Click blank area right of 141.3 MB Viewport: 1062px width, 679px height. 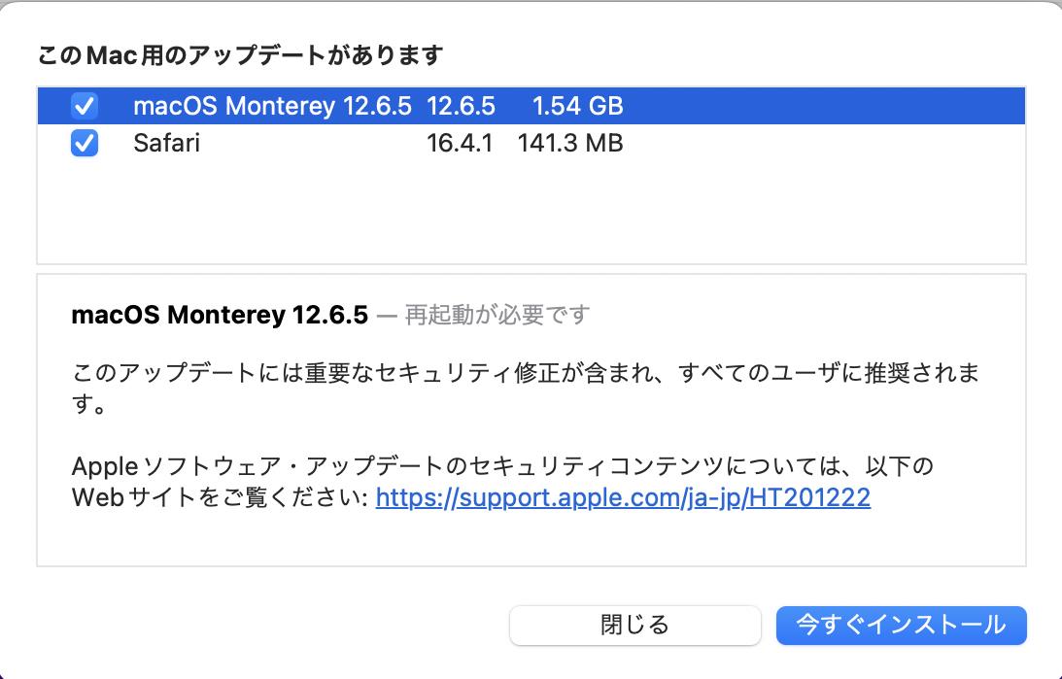coord(824,143)
